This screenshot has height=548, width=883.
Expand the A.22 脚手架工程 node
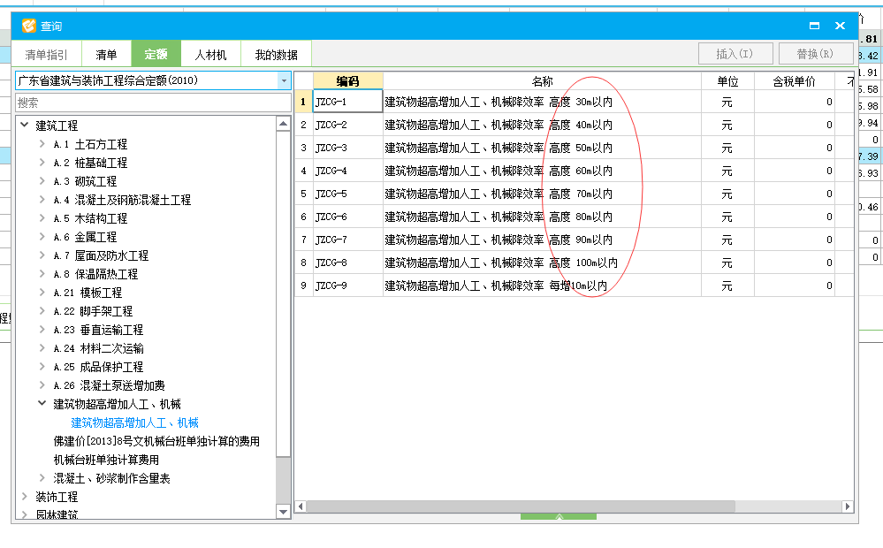(x=42, y=311)
